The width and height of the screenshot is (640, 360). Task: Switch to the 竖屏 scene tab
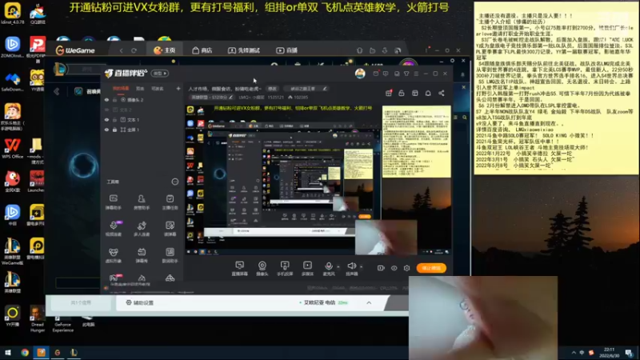pyautogui.click(x=140, y=89)
